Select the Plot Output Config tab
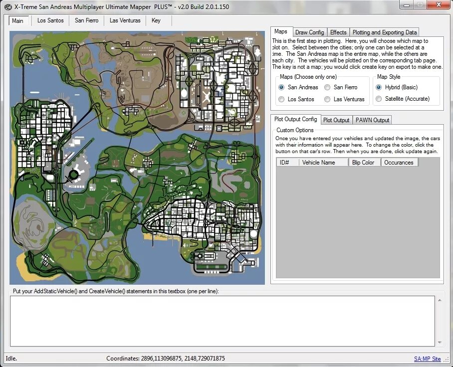This screenshot has width=453, height=367. point(295,119)
